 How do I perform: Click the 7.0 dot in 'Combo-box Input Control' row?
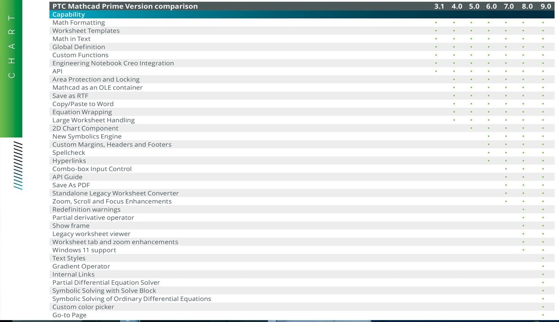(506, 169)
